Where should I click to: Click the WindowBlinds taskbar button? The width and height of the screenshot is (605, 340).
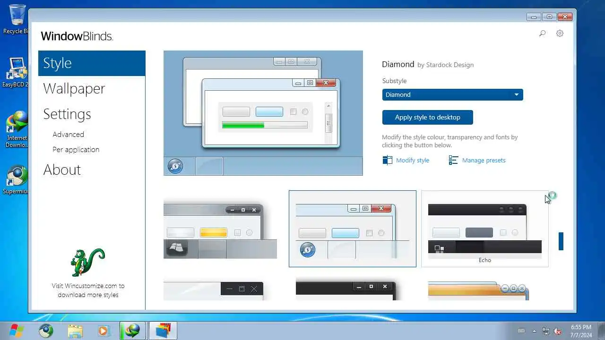[163, 331]
